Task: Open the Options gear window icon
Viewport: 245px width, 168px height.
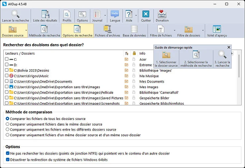Action: (82, 15)
